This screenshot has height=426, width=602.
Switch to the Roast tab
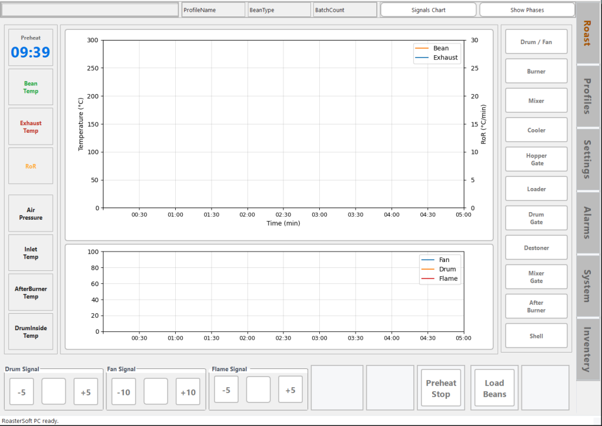[587, 33]
